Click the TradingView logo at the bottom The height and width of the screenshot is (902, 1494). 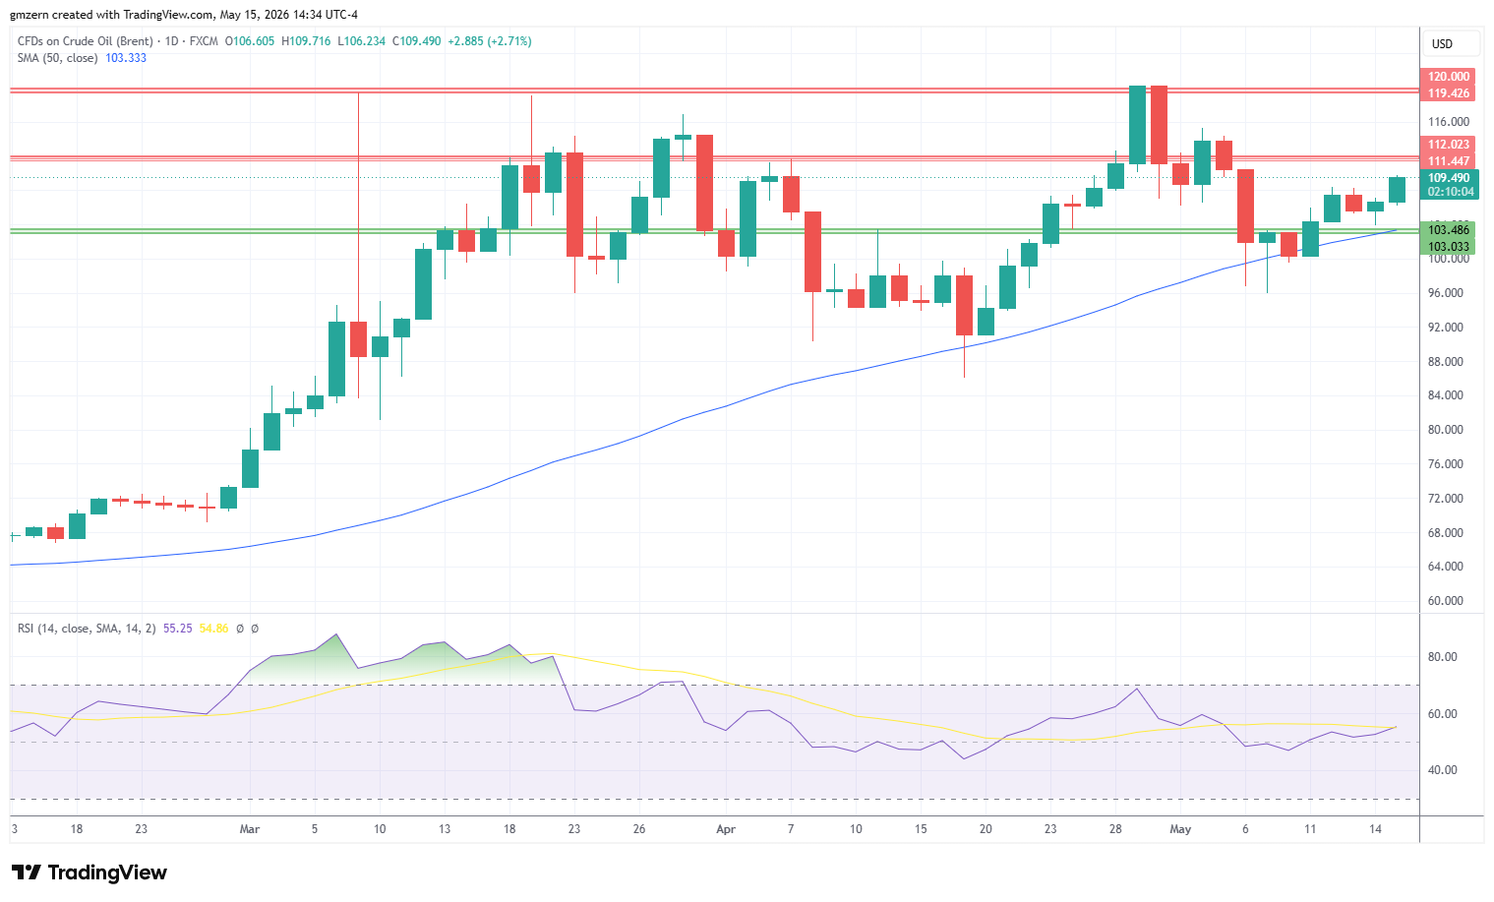pos(90,872)
